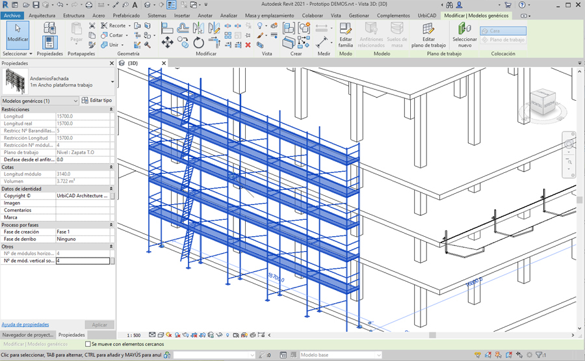Select the Move tool in Modificar panel
The height and width of the screenshot is (361, 585).
167,43
